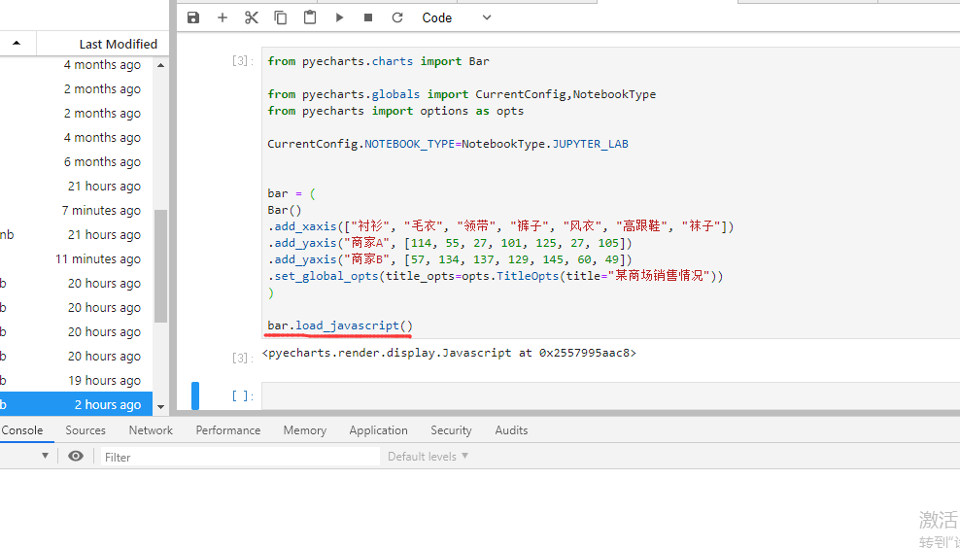
Task: Run the selected cell
Action: (x=339, y=17)
